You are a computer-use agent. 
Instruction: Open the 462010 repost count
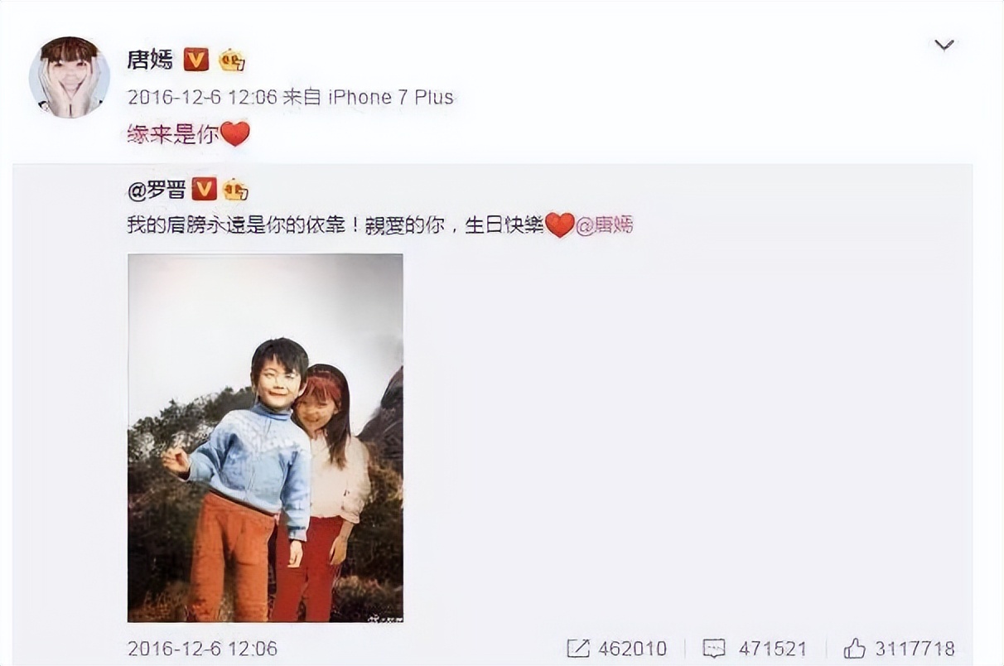tap(630, 648)
